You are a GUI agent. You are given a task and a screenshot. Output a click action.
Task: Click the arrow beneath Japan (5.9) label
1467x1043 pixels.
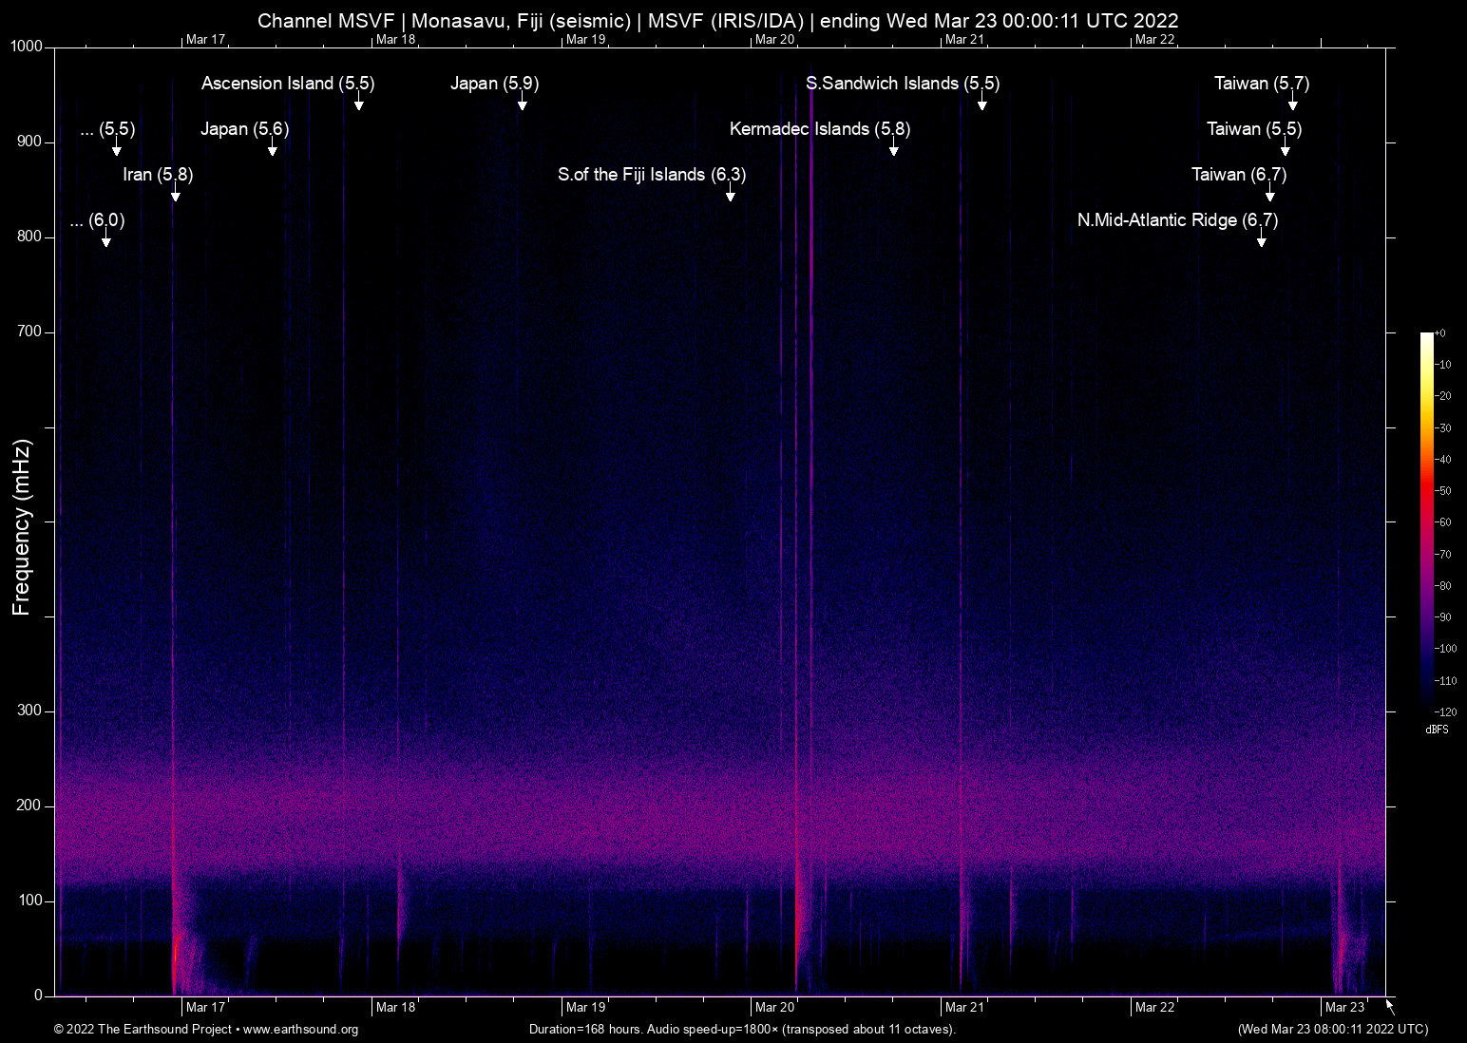coord(522,104)
